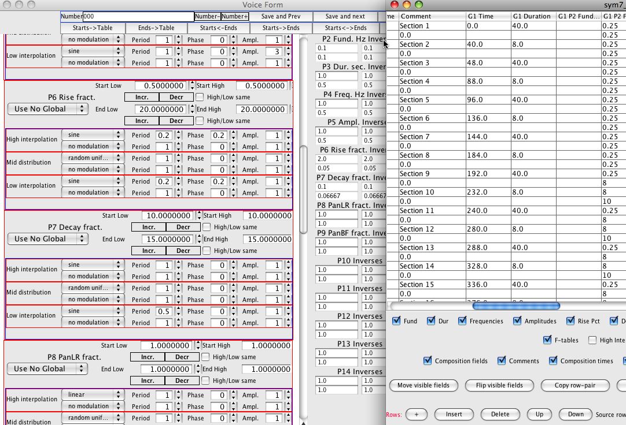626x425 pixels.
Task: Click the Move visible fields button
Action: [424, 385]
